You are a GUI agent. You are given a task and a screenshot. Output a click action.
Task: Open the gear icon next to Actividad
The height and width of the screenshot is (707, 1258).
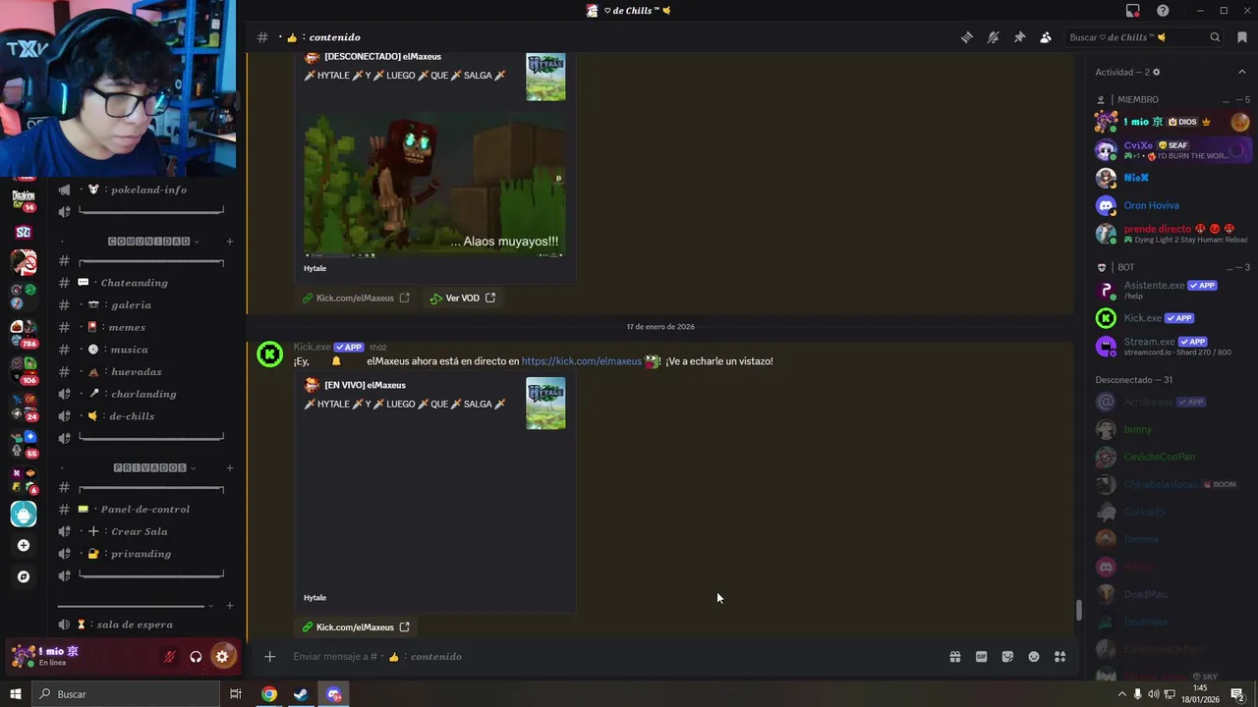[x=1156, y=72]
